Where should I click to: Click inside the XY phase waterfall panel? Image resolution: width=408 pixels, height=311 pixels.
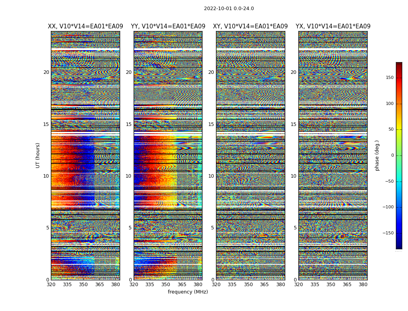coord(250,155)
